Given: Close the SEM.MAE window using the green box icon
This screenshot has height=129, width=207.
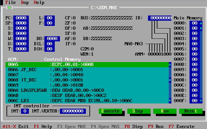Looking at the screenshot, I should tap(9, 8).
